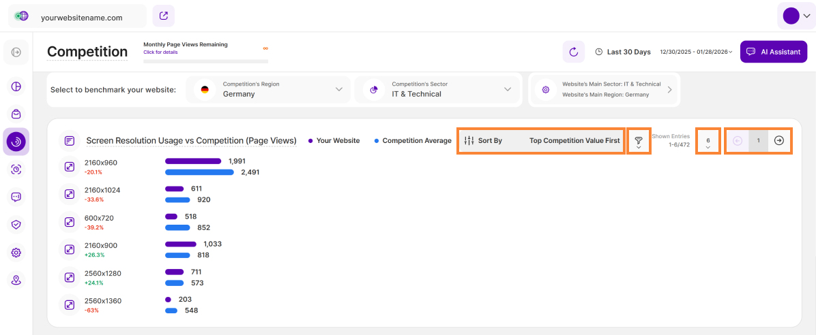Screen dimensions: 816x335
Task: Toggle Your Website legend series
Action: 334,141
